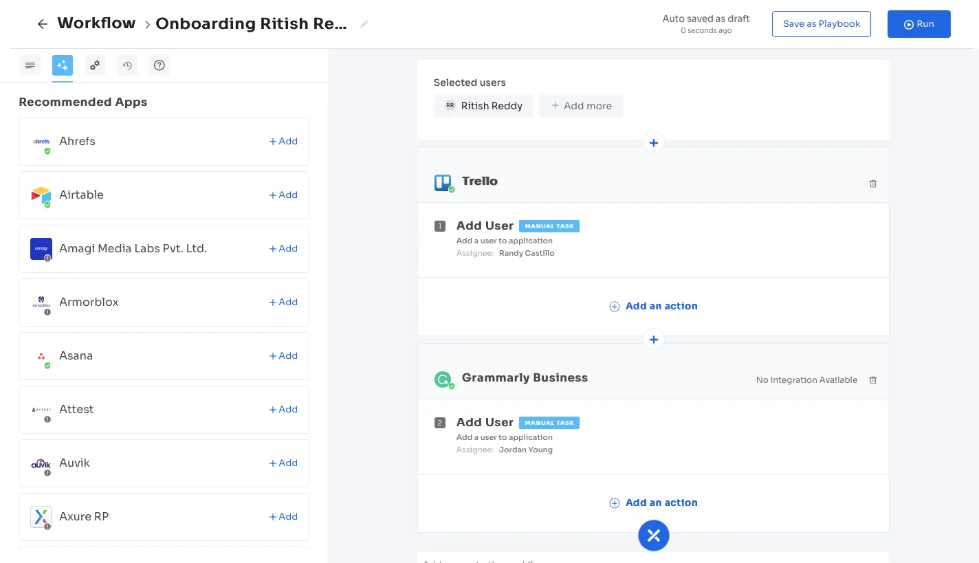
Task: Click the Armorblox app logo
Action: pos(41,302)
